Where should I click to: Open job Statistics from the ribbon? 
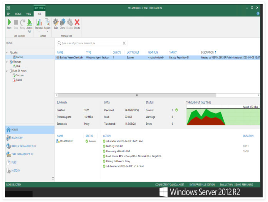click(39, 24)
